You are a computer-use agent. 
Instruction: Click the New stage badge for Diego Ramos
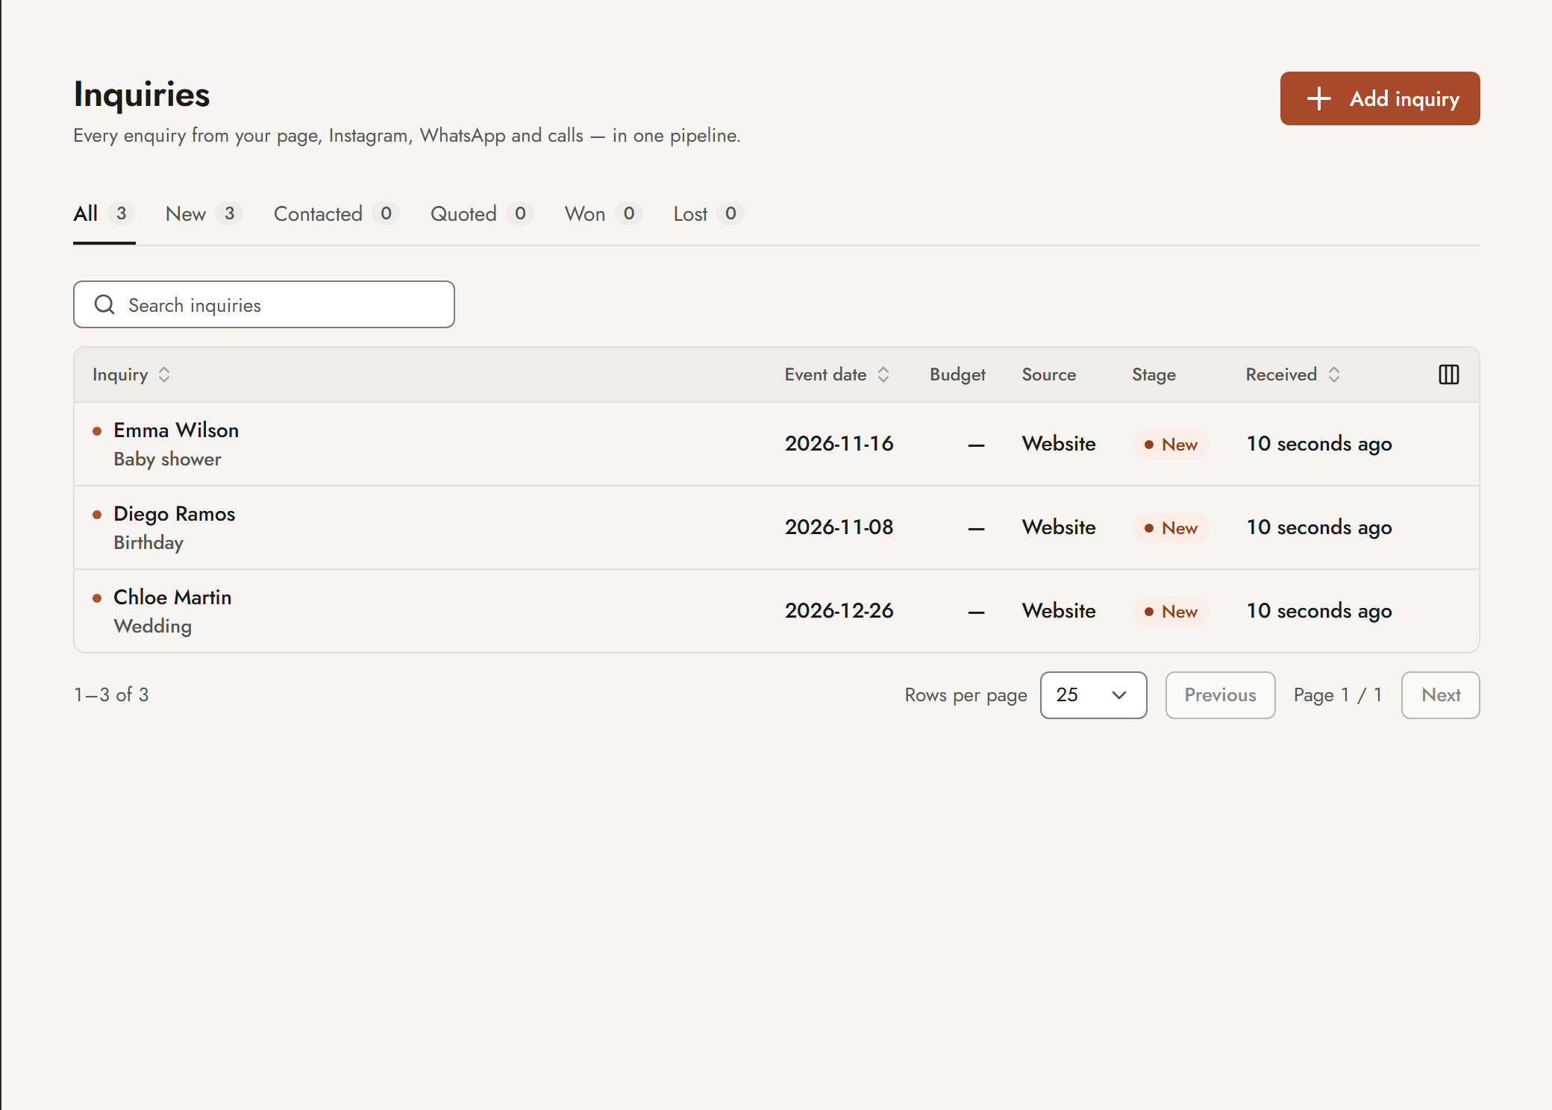point(1171,528)
